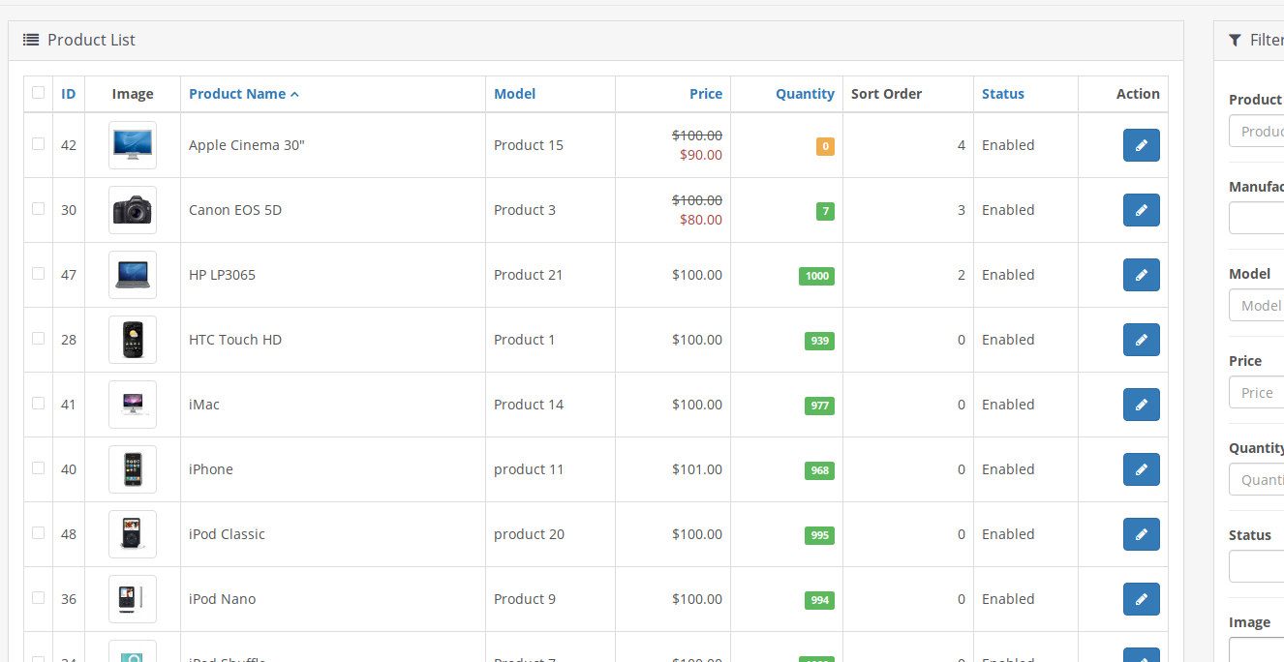Click the iPod Classic thumbnail image
The image size is (1284, 662).
click(133, 534)
